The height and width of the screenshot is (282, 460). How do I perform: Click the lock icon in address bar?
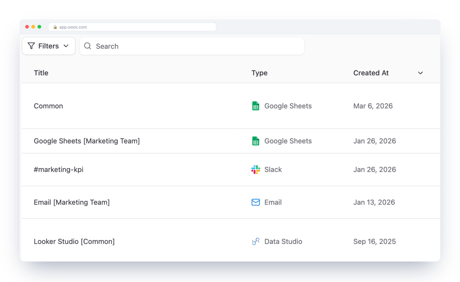point(55,27)
